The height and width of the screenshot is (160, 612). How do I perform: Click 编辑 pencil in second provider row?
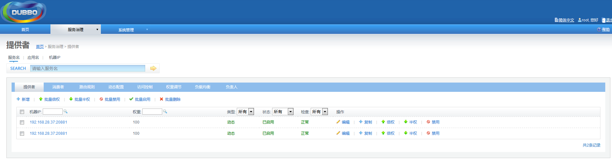tap(338, 133)
